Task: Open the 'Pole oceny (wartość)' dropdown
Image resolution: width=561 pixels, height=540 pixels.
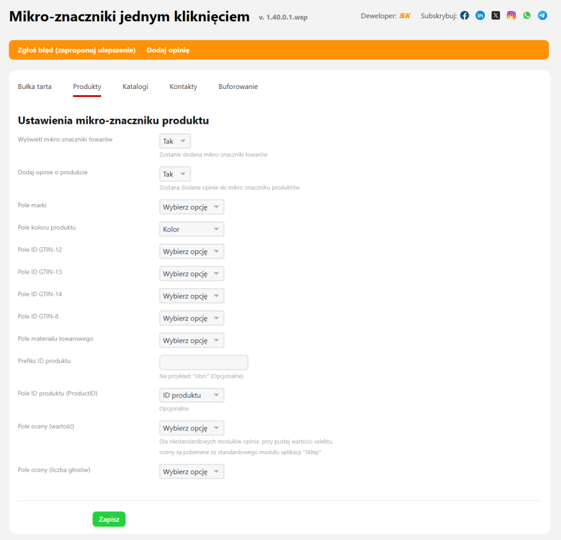Action: point(191,427)
